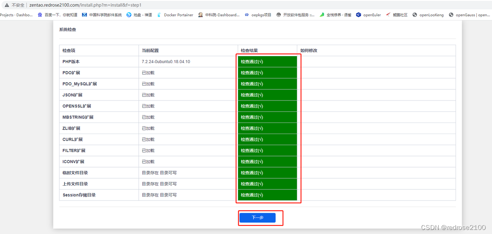Click the Session存储目录 row label

pyautogui.click(x=79, y=195)
